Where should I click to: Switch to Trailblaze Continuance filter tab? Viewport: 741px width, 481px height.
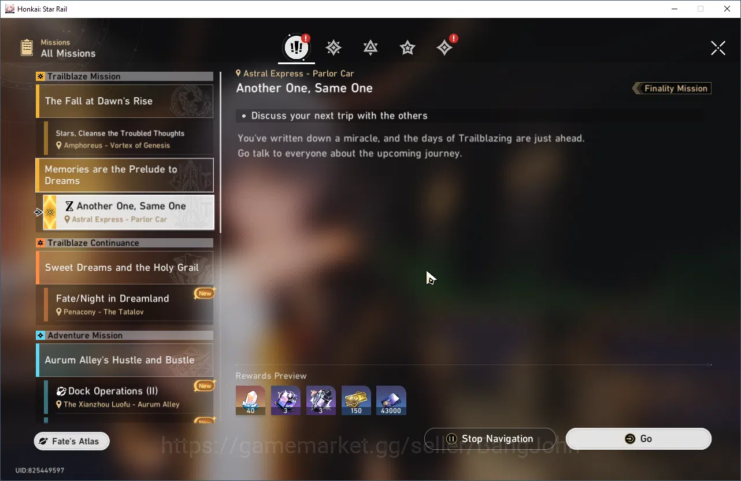pyautogui.click(x=370, y=48)
